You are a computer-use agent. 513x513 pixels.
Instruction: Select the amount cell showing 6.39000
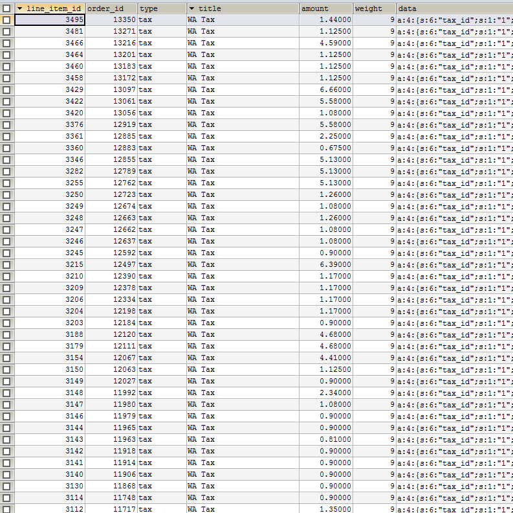(326, 265)
